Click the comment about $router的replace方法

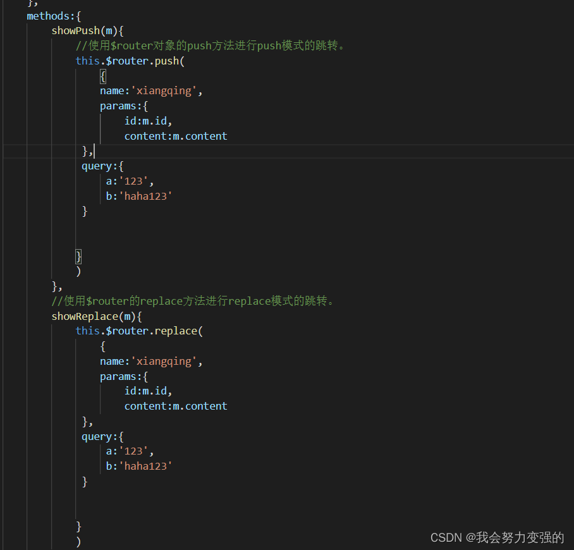[192, 302]
